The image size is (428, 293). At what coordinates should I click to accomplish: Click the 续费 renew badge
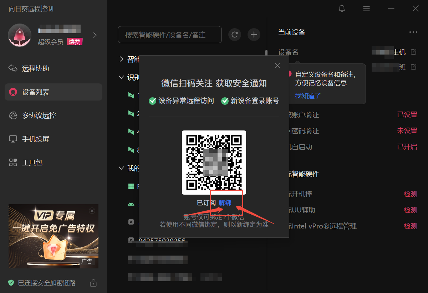click(75, 42)
